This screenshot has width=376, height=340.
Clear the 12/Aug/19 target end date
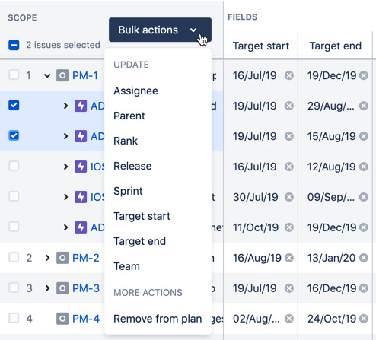(364, 167)
